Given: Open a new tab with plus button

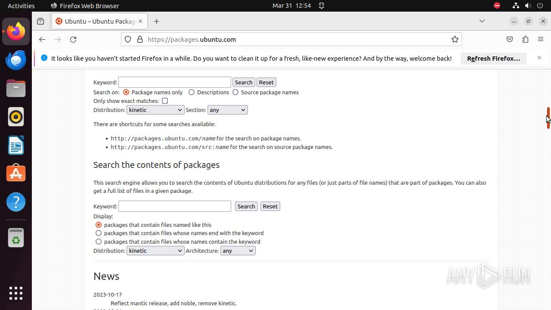Looking at the screenshot, I should click(x=156, y=21).
